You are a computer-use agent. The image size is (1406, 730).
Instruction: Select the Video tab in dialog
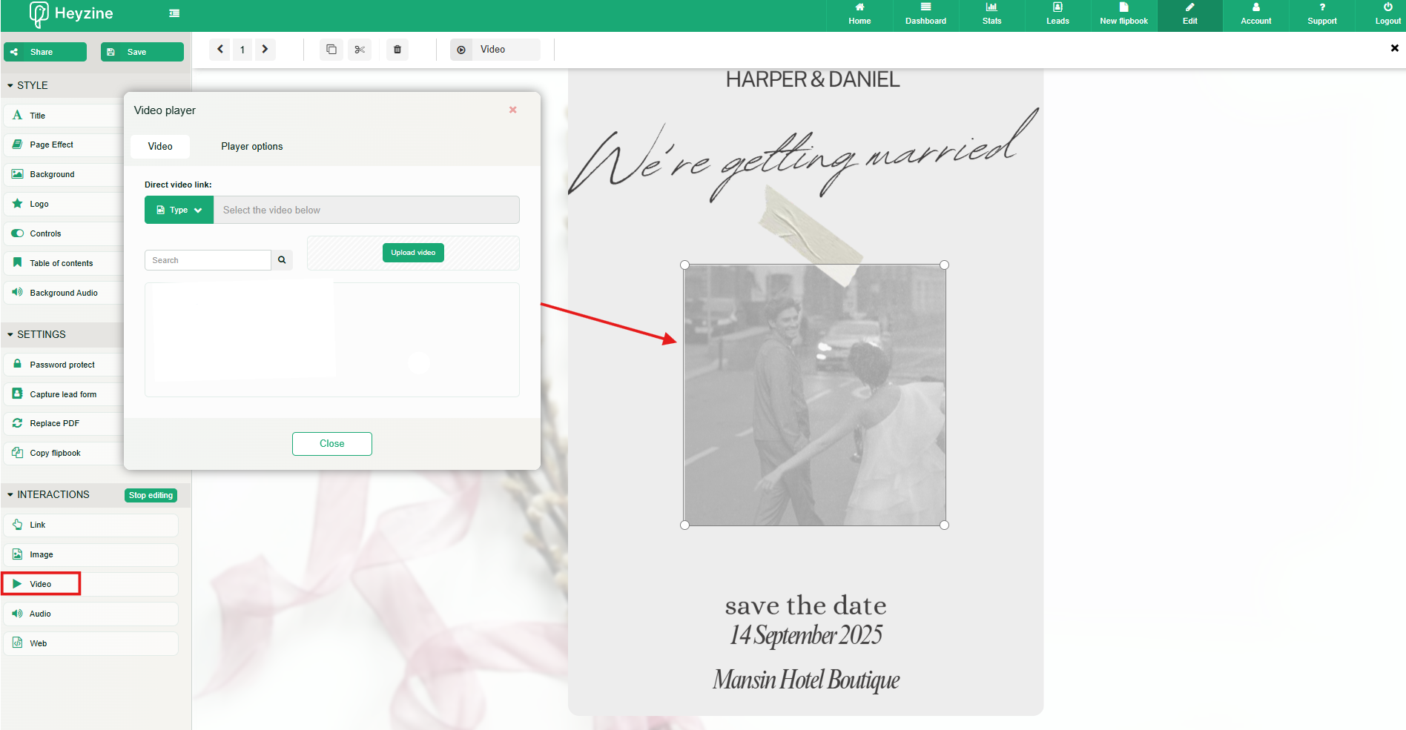(x=160, y=146)
